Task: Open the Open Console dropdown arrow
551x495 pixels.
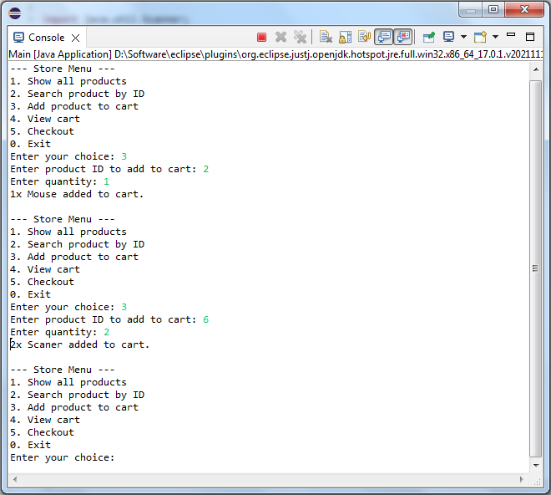Action: 495,38
